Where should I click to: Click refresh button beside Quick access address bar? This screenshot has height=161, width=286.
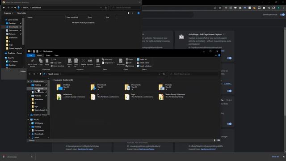point(164,74)
